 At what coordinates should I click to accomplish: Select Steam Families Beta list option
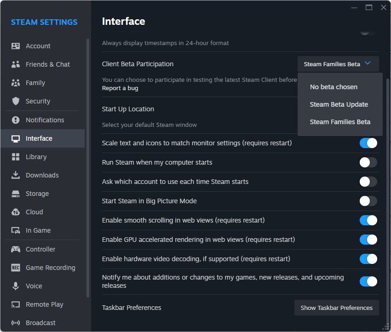tap(340, 122)
